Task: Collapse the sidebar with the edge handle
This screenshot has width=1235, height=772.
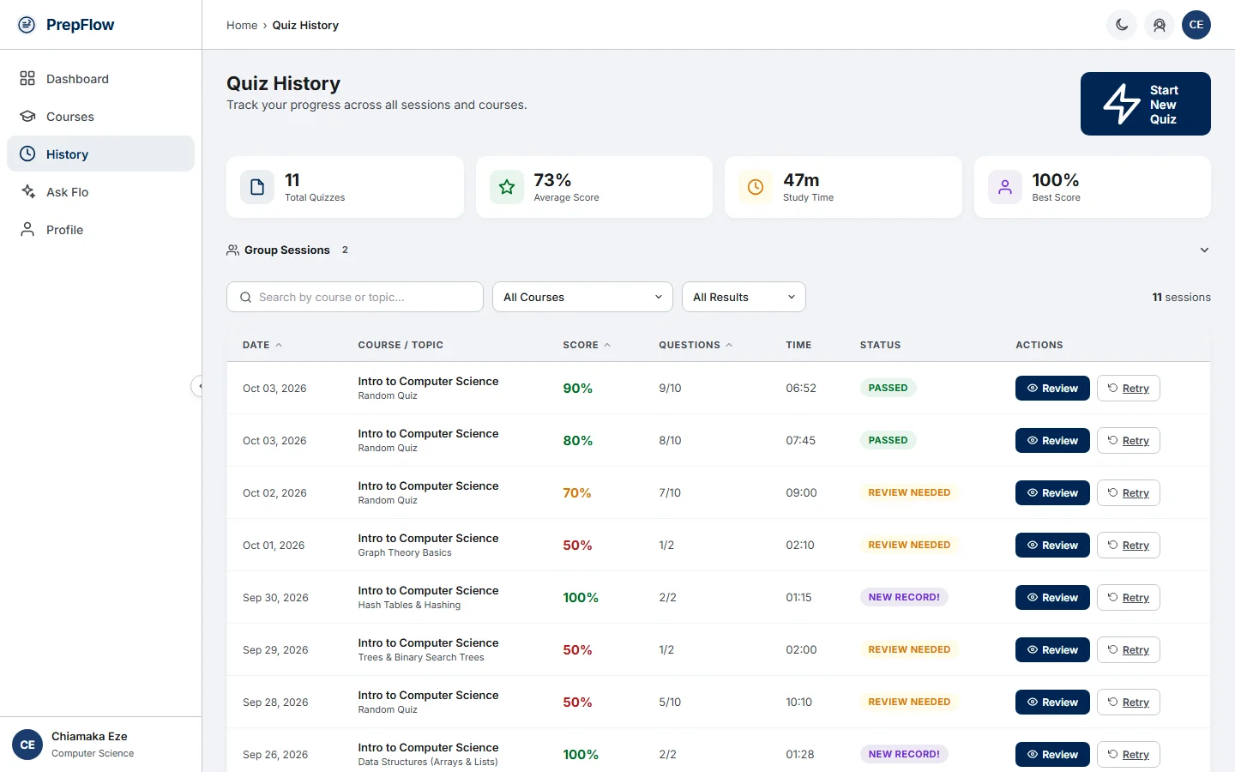Action: [x=199, y=386]
